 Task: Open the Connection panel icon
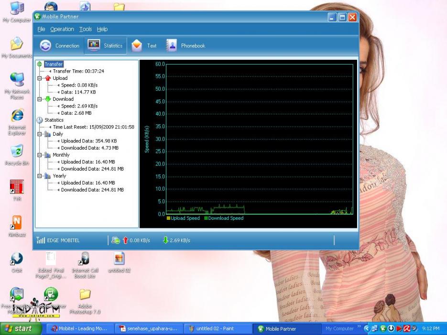point(45,45)
